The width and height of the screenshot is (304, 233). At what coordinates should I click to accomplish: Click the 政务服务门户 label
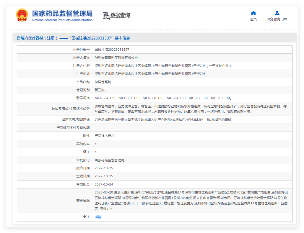tap(277, 19)
